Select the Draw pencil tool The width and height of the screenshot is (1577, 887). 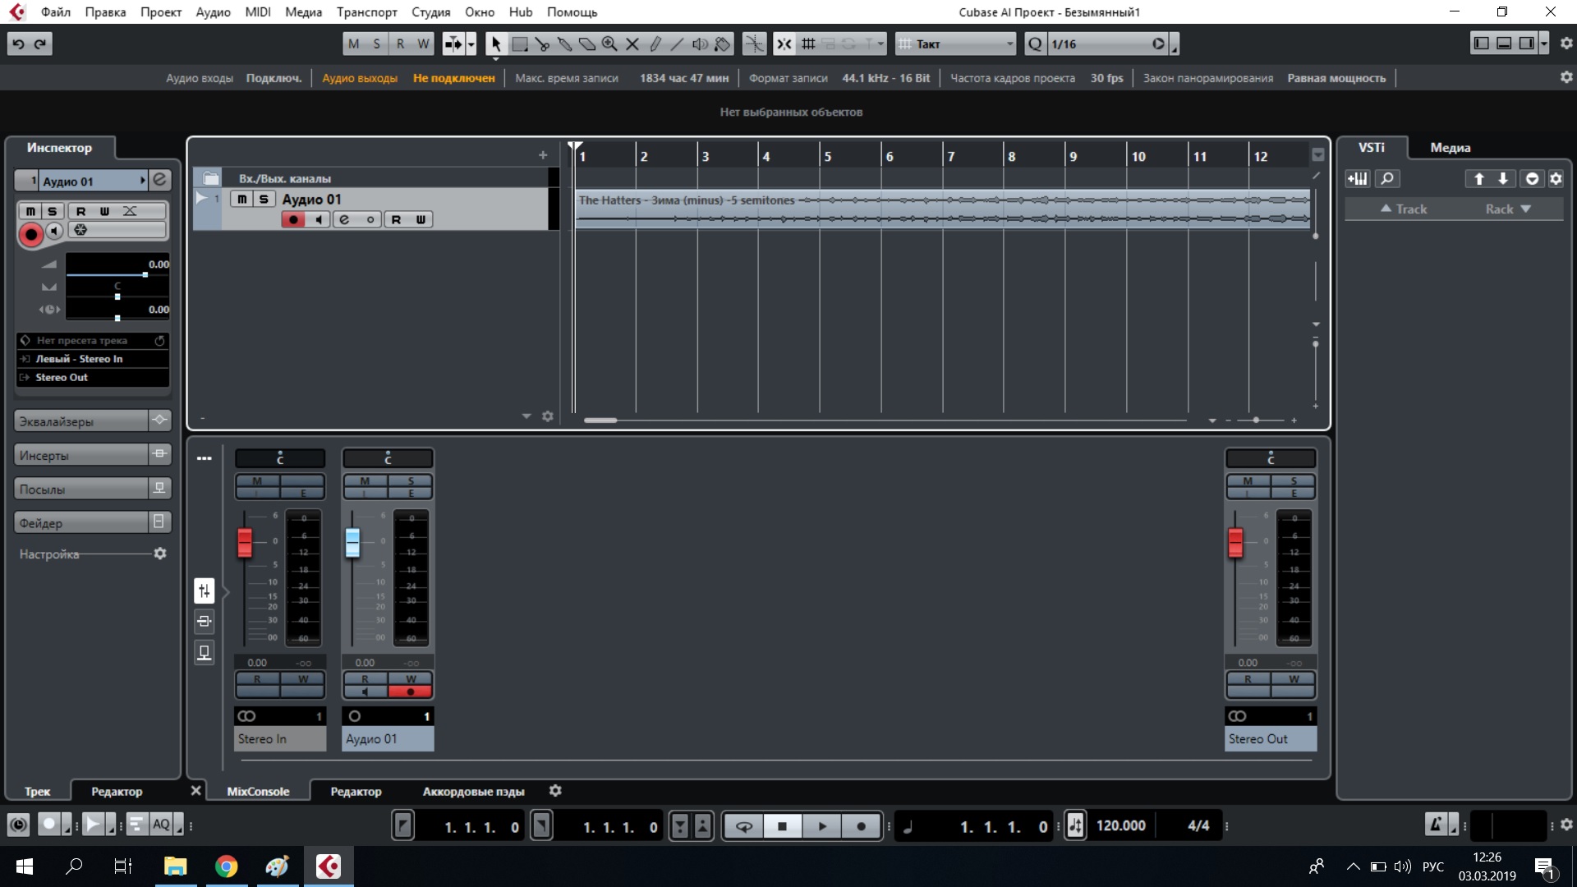(655, 44)
